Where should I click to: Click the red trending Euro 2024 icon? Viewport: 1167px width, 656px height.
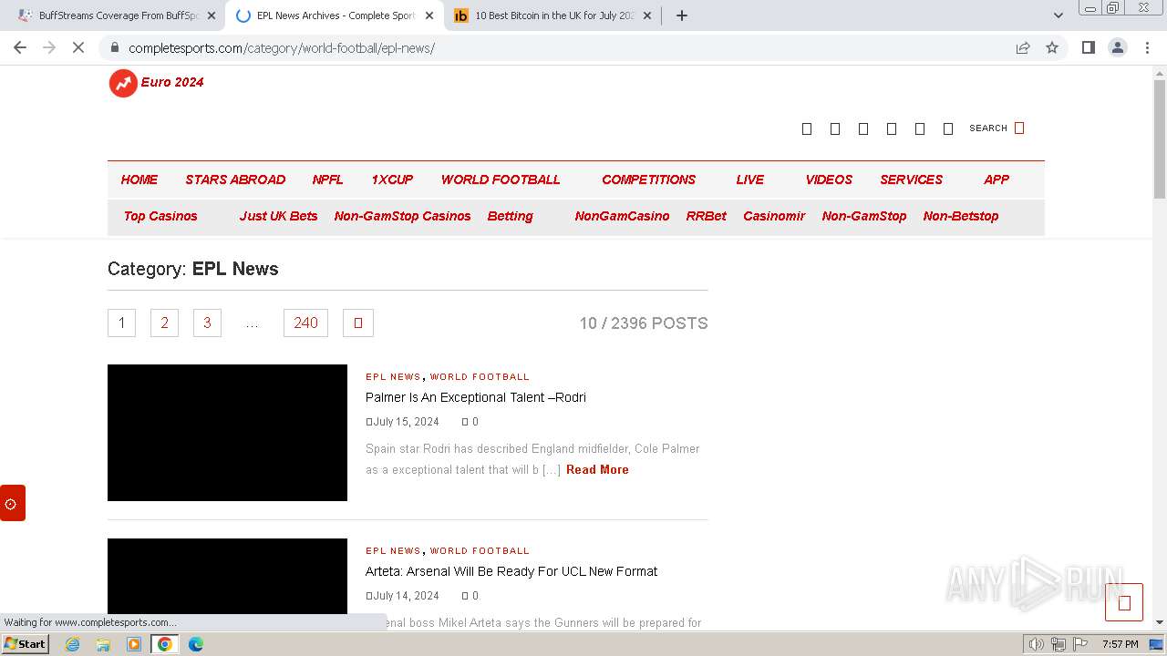[123, 83]
